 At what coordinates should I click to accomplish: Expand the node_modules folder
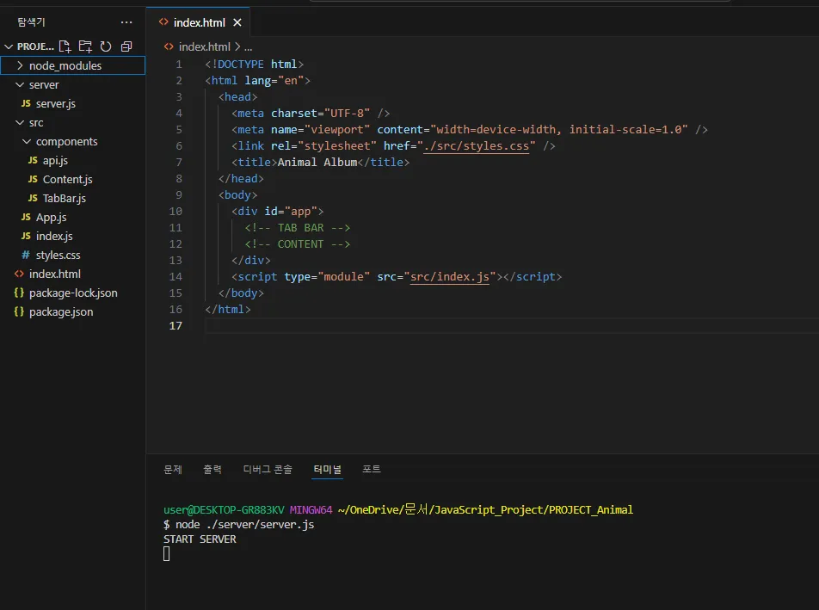point(20,65)
